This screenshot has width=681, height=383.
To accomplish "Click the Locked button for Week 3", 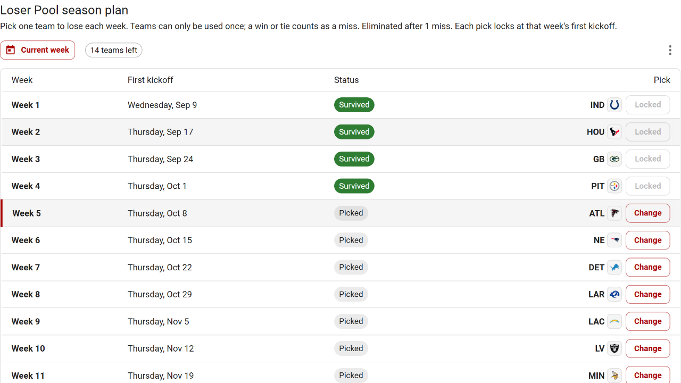I will click(x=647, y=159).
